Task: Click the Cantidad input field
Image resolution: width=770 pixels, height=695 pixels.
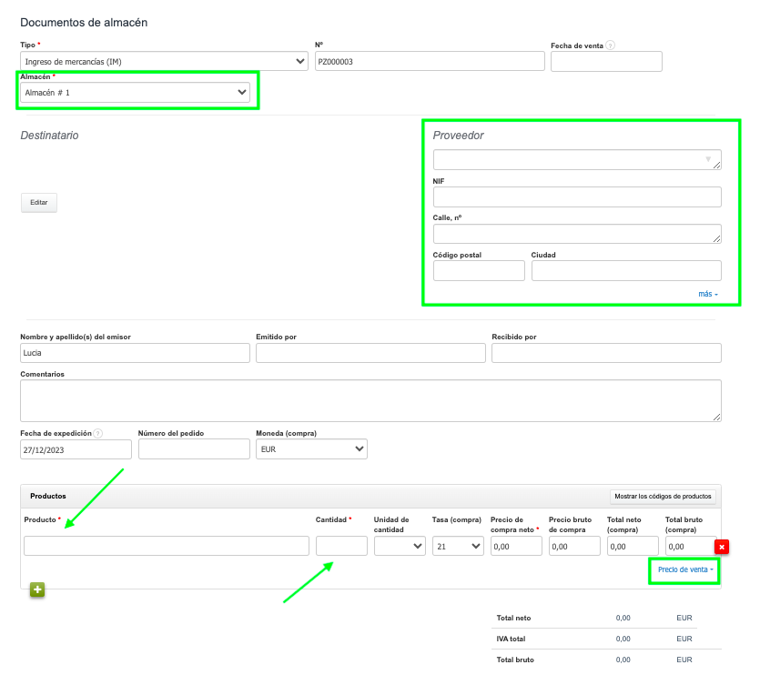Action: point(341,546)
